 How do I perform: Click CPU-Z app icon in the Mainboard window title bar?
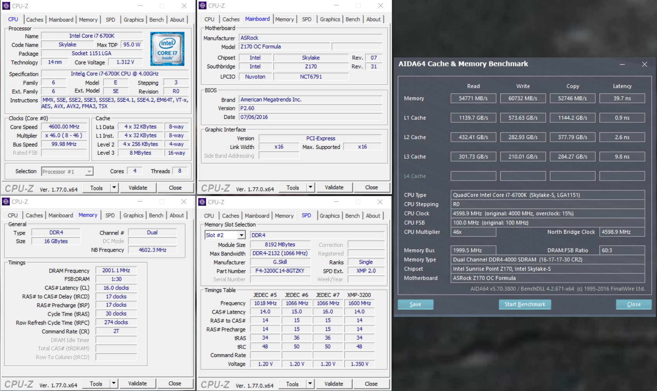203,5
